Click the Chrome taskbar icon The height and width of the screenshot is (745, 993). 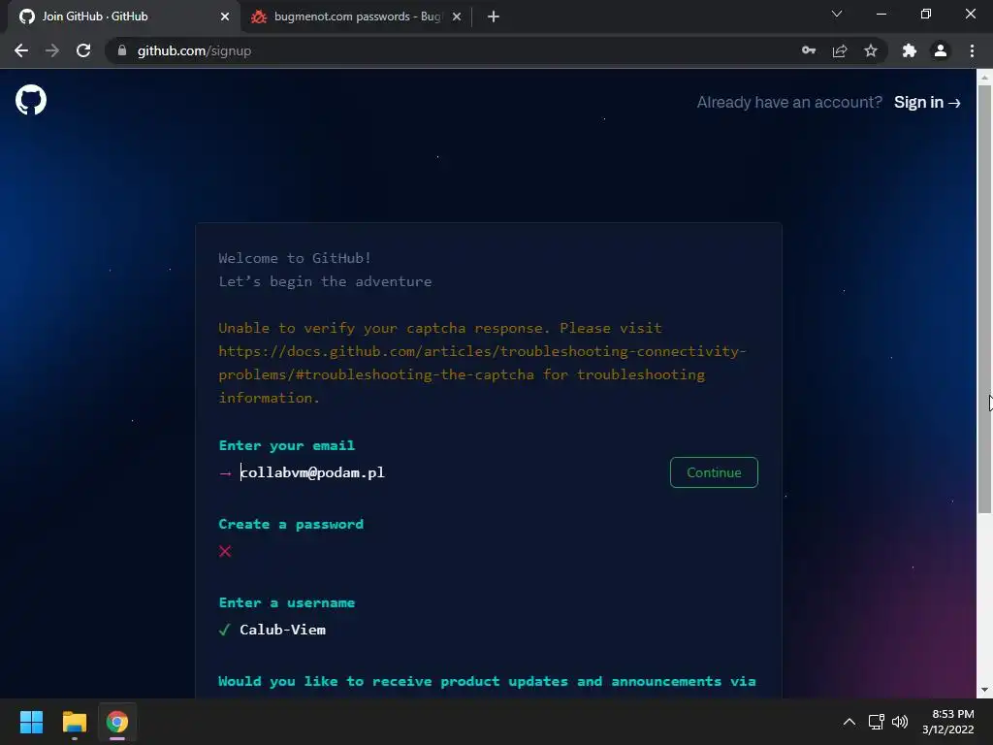[x=117, y=722]
